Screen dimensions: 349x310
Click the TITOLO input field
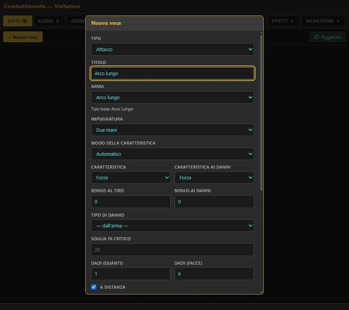(x=172, y=73)
